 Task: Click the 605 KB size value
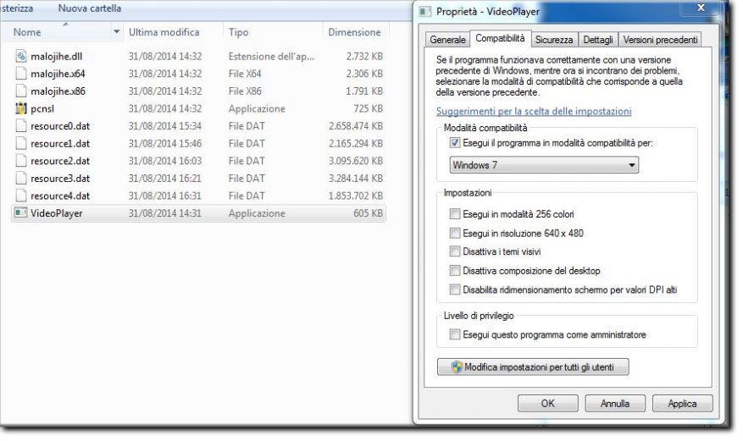(369, 214)
